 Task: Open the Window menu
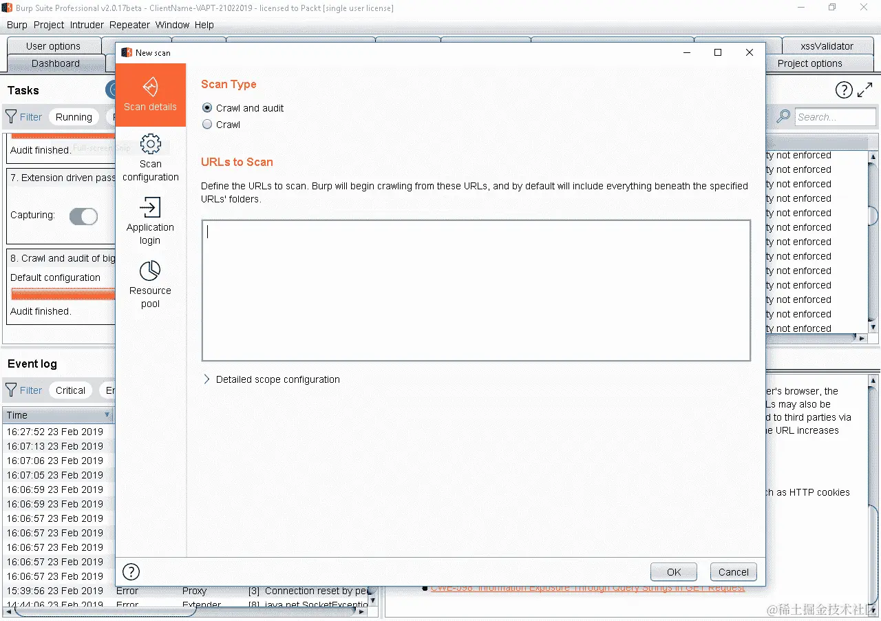172,25
